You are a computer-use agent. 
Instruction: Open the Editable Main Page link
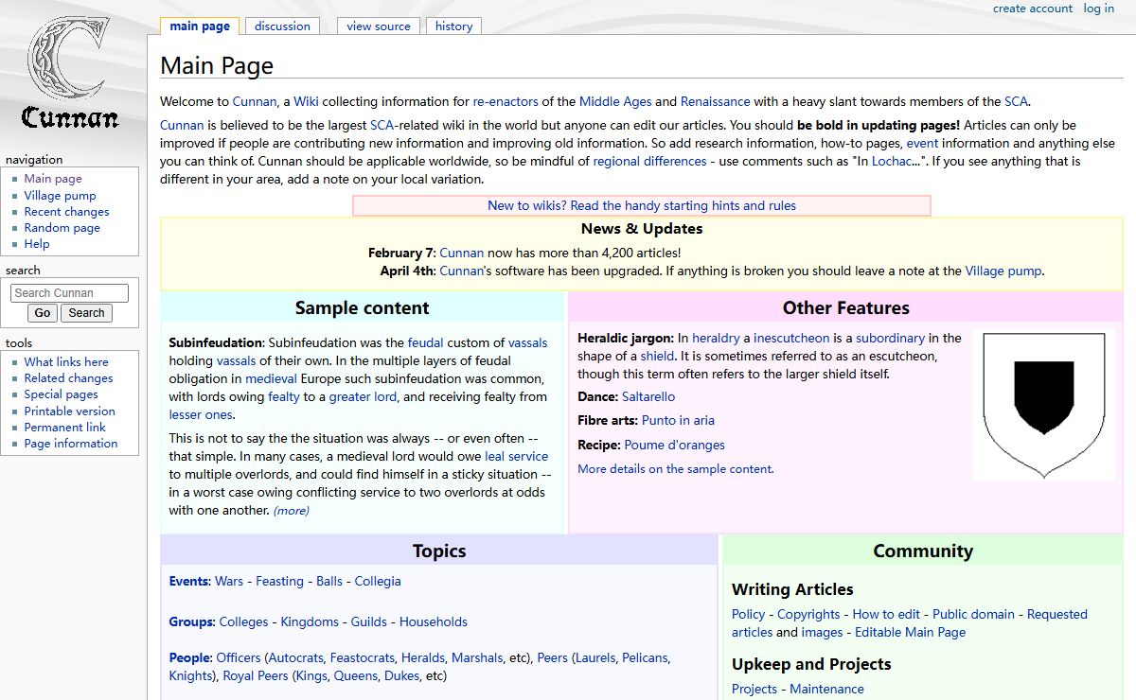click(911, 633)
